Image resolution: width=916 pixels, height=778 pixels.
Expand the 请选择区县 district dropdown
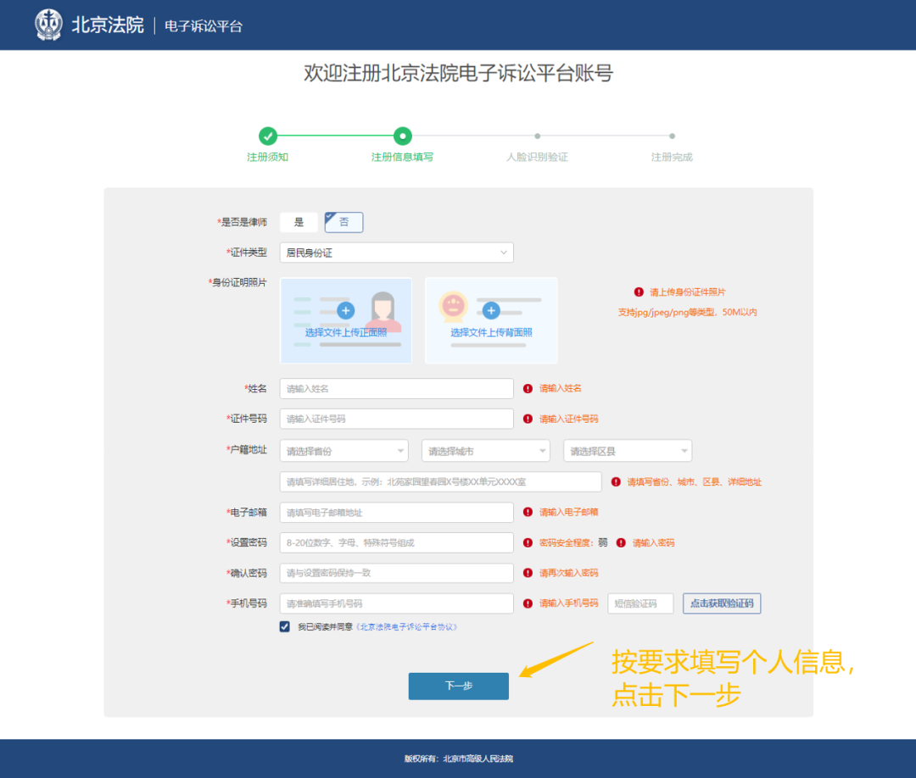[x=627, y=451]
